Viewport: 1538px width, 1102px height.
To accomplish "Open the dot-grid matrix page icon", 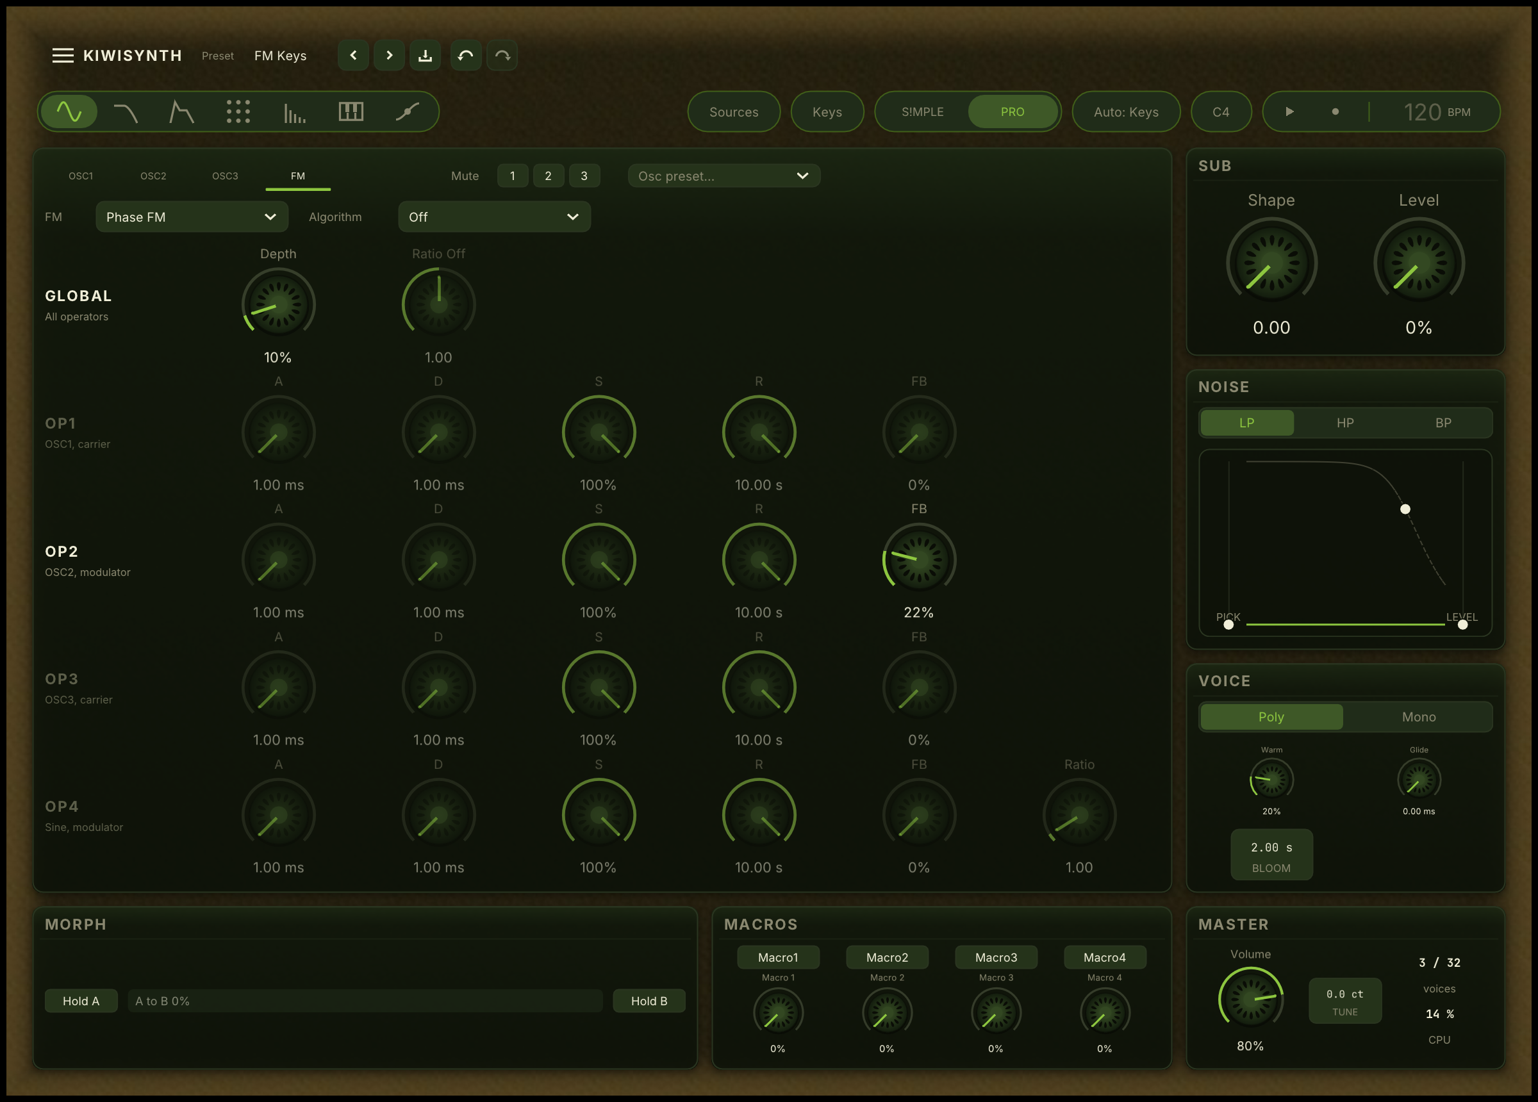I will pos(238,111).
